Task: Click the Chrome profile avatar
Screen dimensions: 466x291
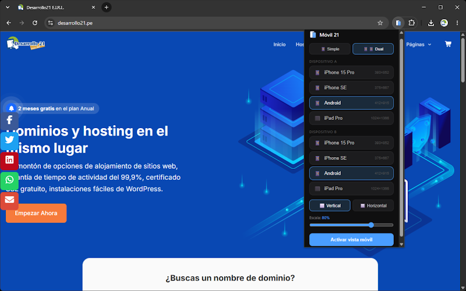Action: pos(444,23)
